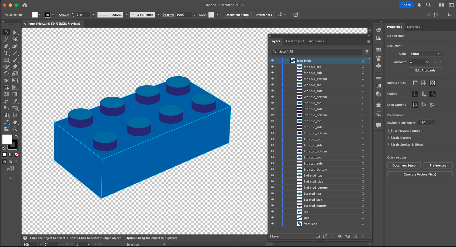Switch to the Artboards tab
Viewport: 456px width, 247px height.
(316, 41)
